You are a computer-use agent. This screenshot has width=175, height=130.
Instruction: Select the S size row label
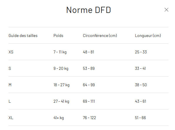pos(10,68)
